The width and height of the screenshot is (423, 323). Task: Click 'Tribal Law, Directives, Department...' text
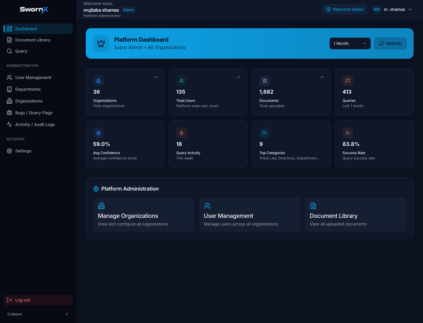click(289, 158)
